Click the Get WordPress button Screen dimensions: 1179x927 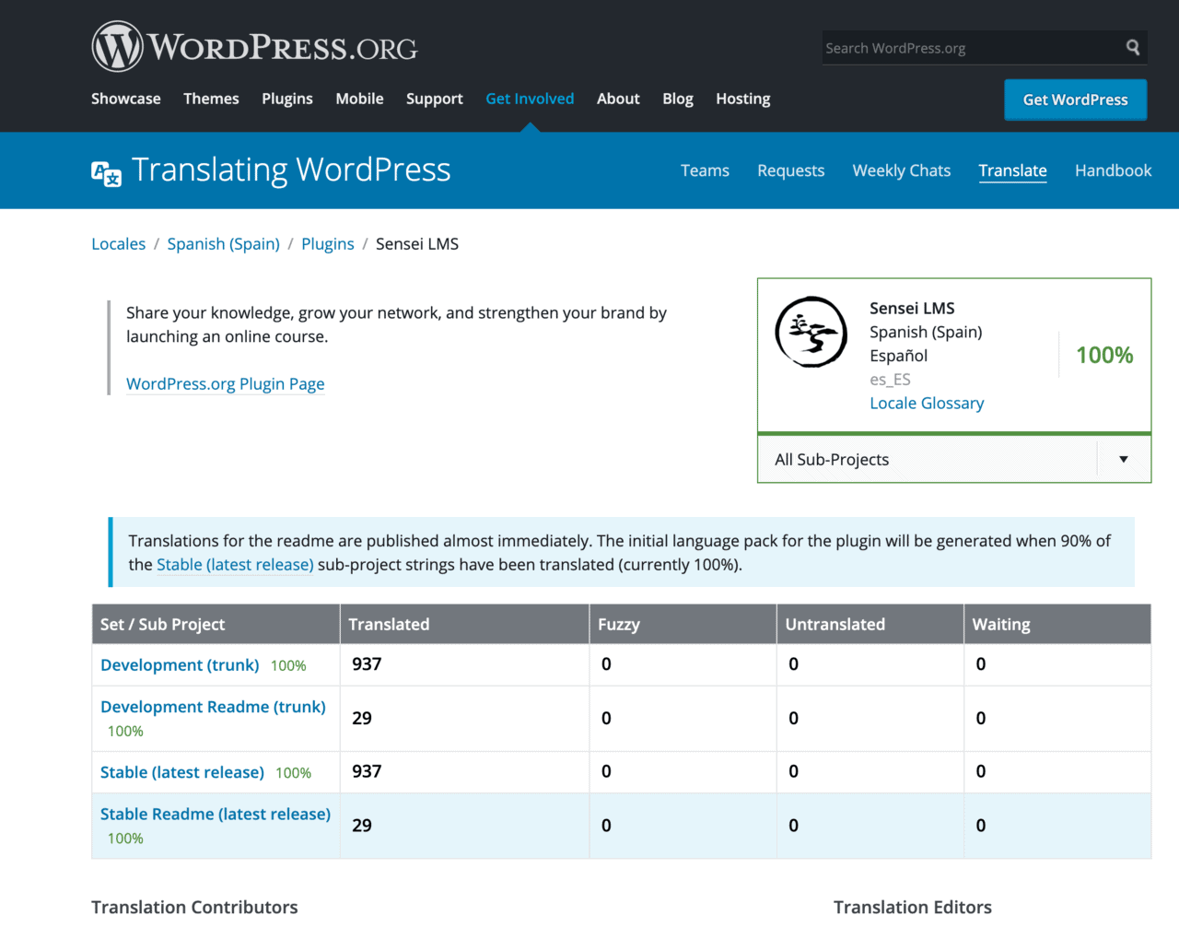pos(1075,100)
